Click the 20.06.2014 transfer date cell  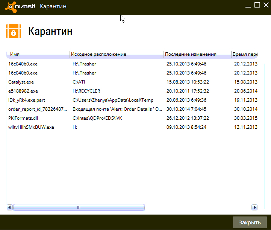point(245,91)
